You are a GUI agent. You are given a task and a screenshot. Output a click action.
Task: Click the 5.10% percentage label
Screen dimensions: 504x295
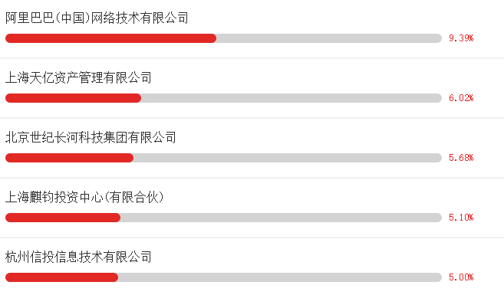(x=461, y=218)
